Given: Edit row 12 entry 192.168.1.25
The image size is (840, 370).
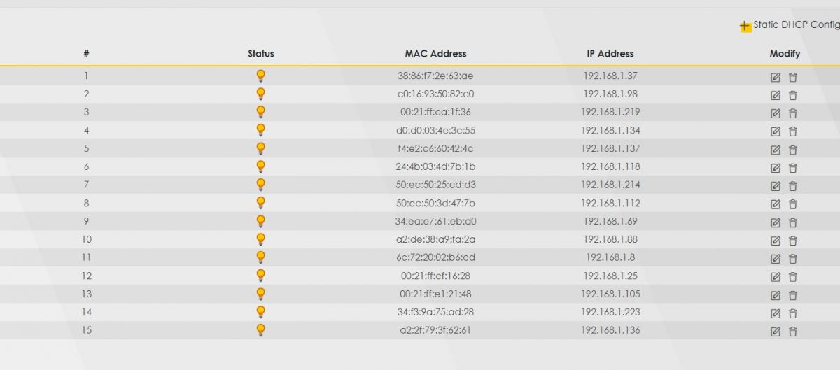Looking at the screenshot, I should pyautogui.click(x=775, y=277).
